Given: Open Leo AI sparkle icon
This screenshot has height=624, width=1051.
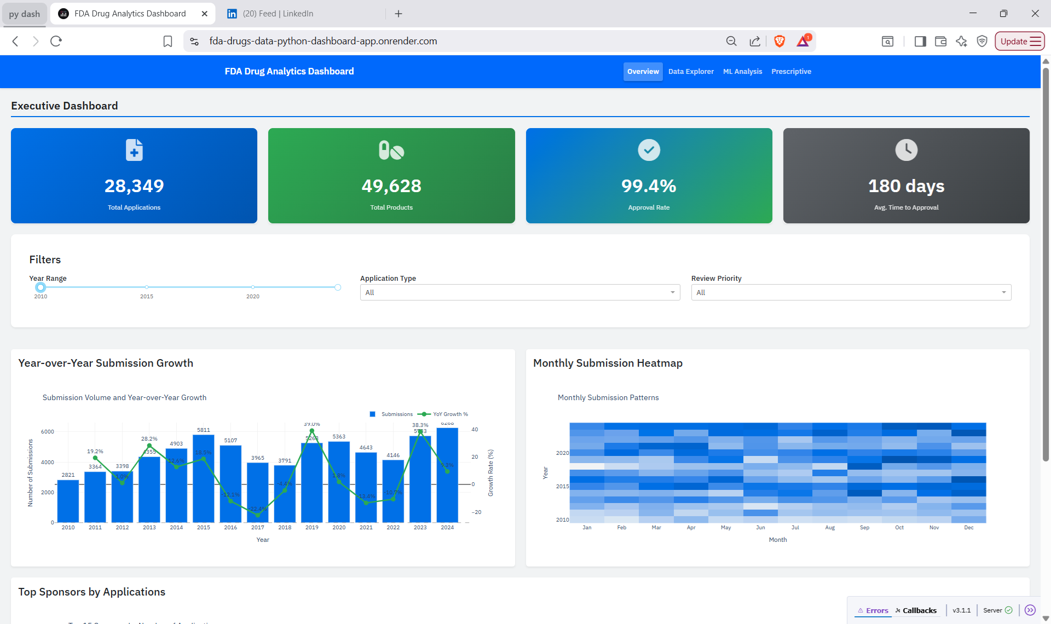Looking at the screenshot, I should [961, 41].
